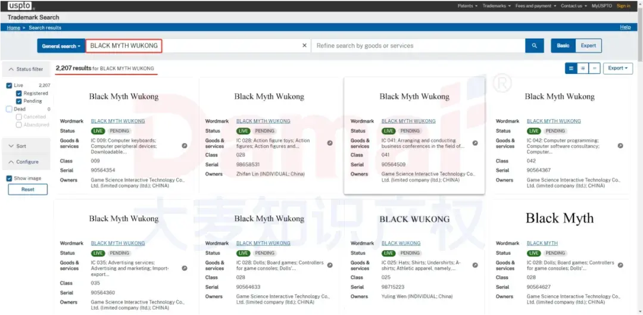Image resolution: width=643 pixels, height=315 pixels.
Task: Uncheck the Pending filter
Action: [x=19, y=101]
